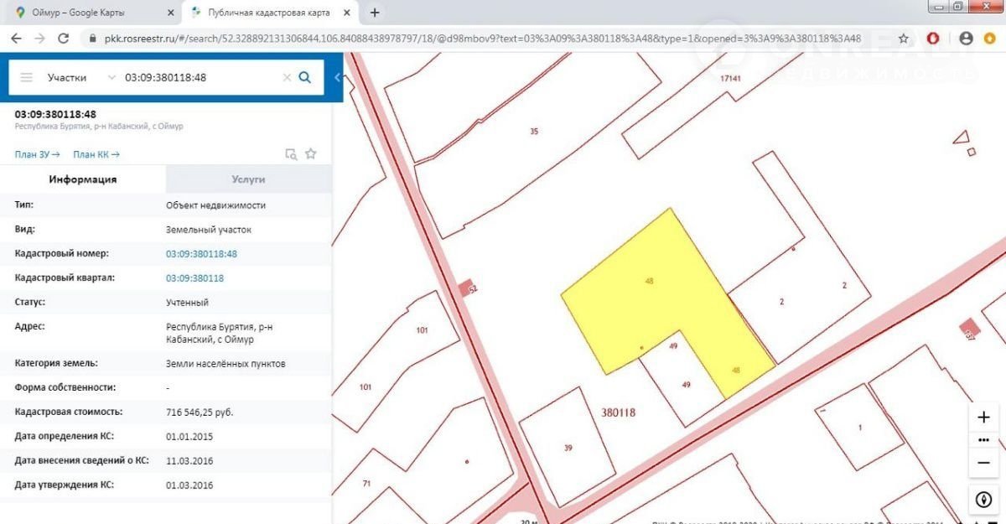Zoom in on the map with plus
Screen dimensions: 1006x524
click(984, 418)
